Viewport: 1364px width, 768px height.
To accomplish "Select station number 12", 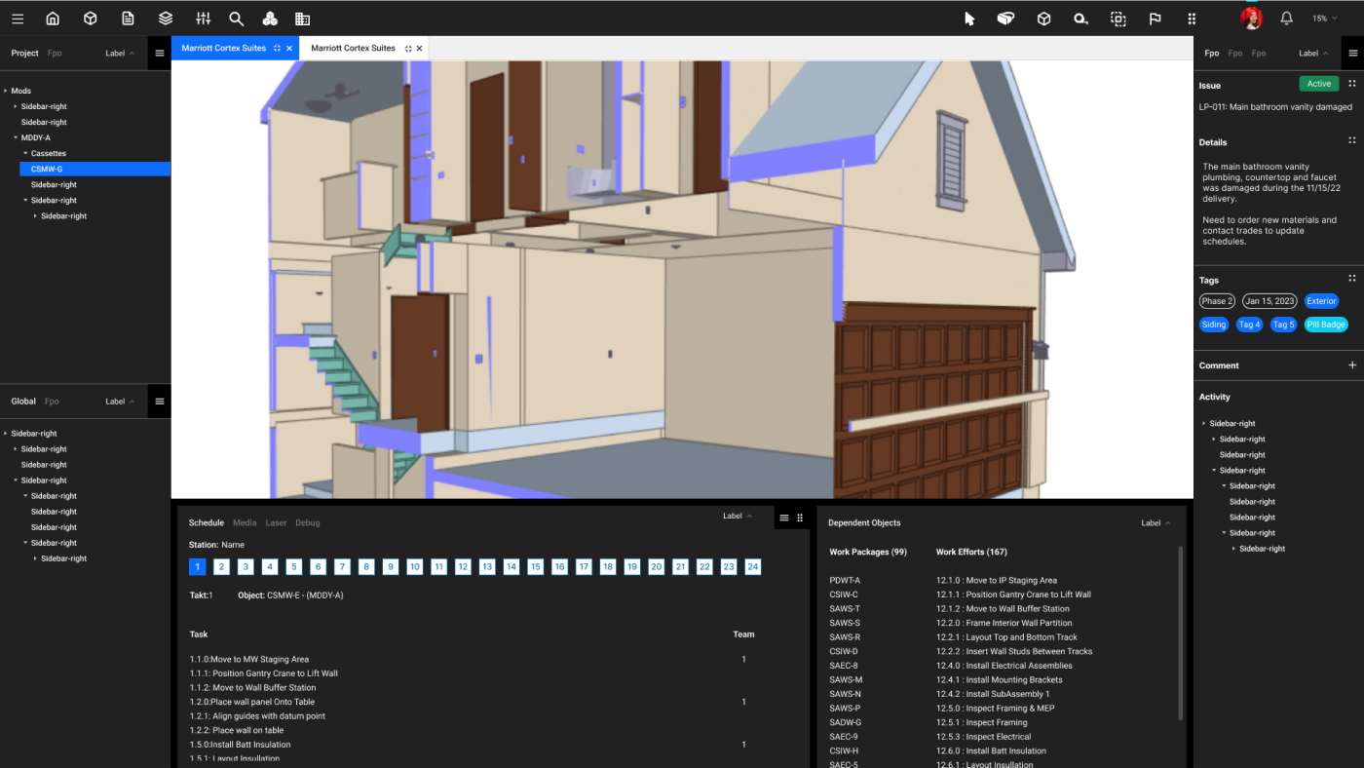I will tap(463, 567).
